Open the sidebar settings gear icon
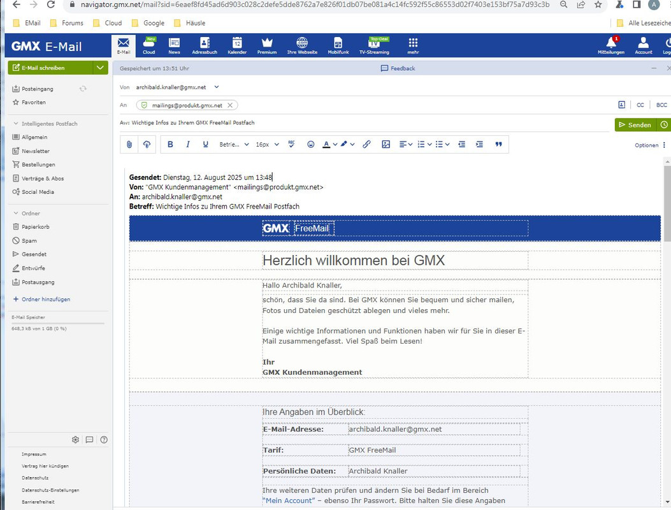The width and height of the screenshot is (671, 510). click(x=76, y=439)
